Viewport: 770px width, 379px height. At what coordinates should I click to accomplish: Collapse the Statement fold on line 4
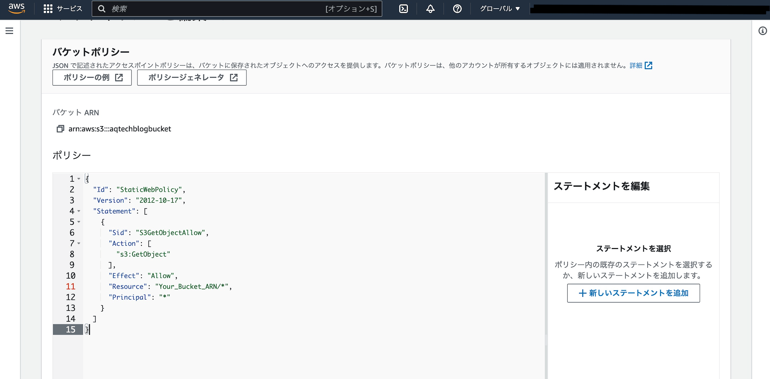coord(79,211)
